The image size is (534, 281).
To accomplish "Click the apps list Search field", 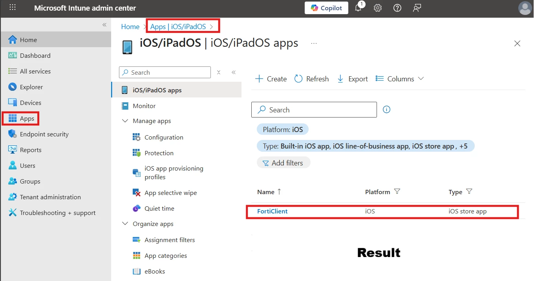I will coord(314,110).
